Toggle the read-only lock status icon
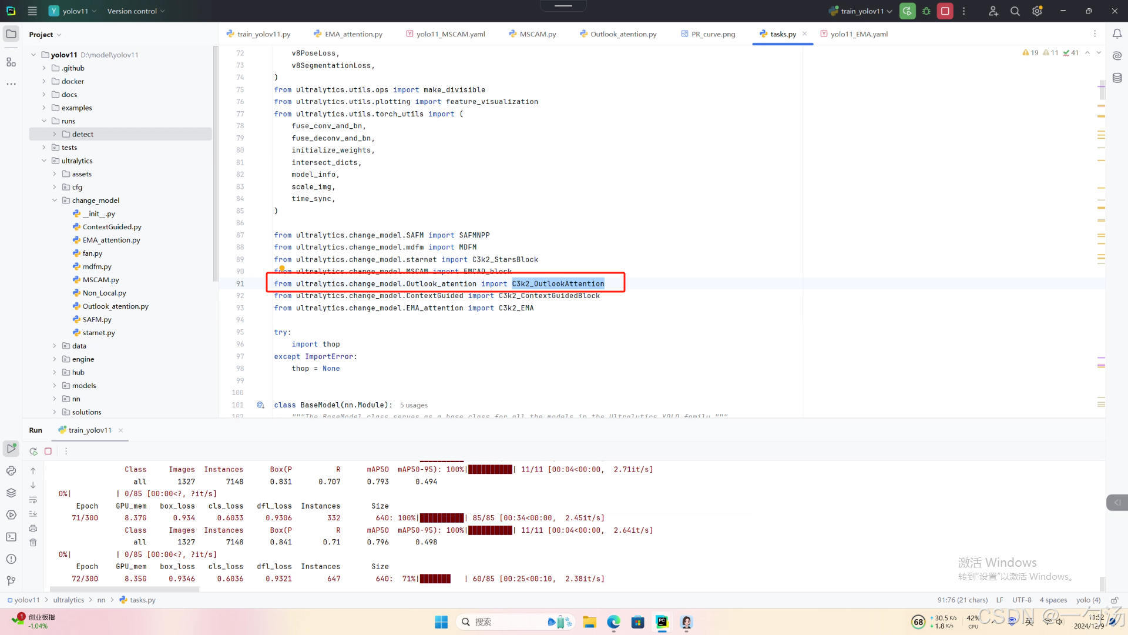 (x=1114, y=600)
